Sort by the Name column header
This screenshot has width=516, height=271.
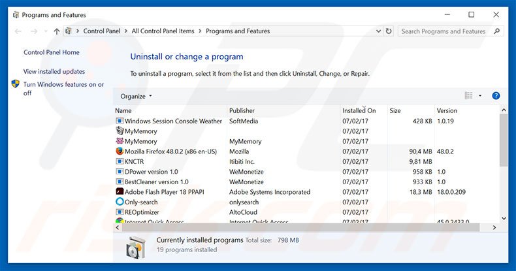point(123,110)
